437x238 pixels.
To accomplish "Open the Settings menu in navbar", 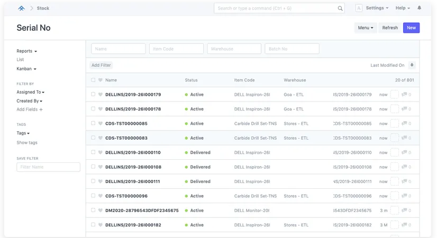I will [377, 8].
